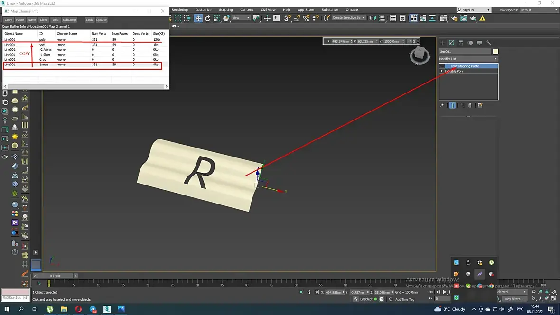Image resolution: width=560 pixels, height=315 pixels.
Task: Open the Modifier List dropdown
Action: (468, 59)
